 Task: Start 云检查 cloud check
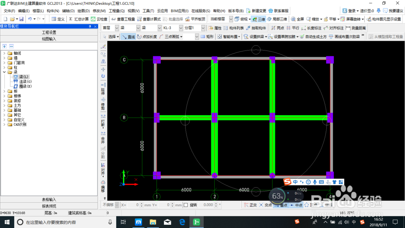tap(99, 19)
